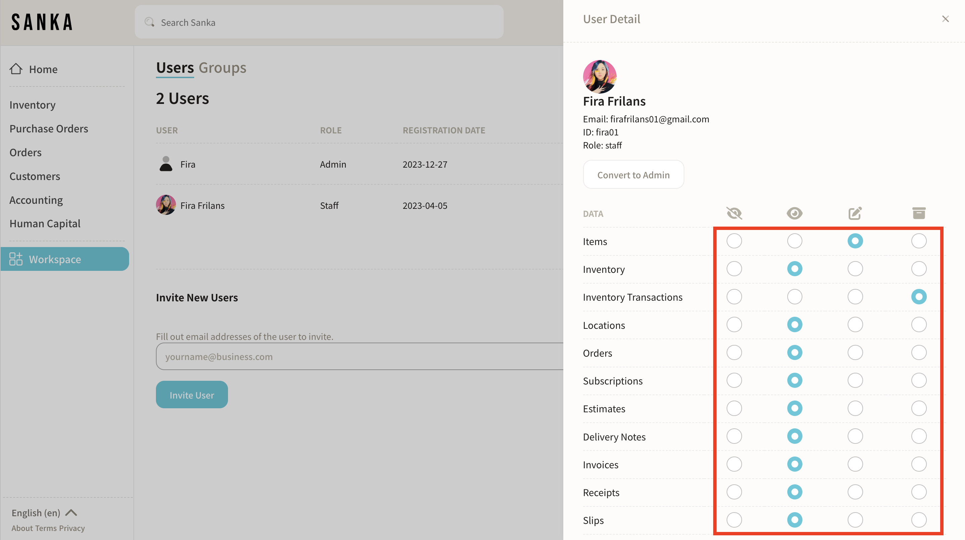Click the view (eye) permission column icon

pos(794,213)
